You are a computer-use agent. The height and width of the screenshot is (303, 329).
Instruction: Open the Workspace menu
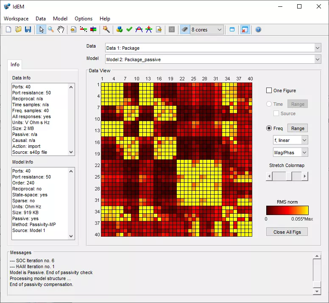16,19
